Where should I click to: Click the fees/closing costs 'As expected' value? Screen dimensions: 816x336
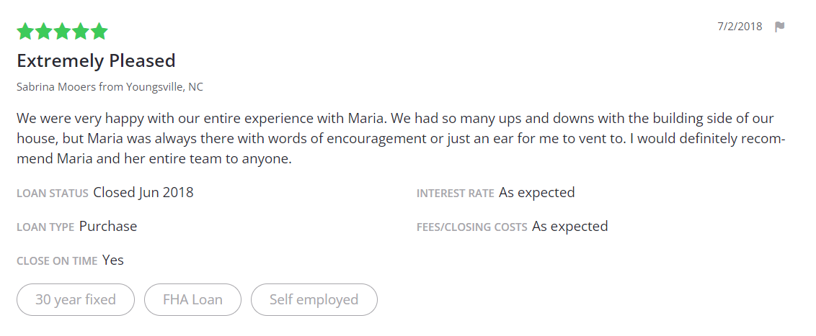(x=569, y=226)
